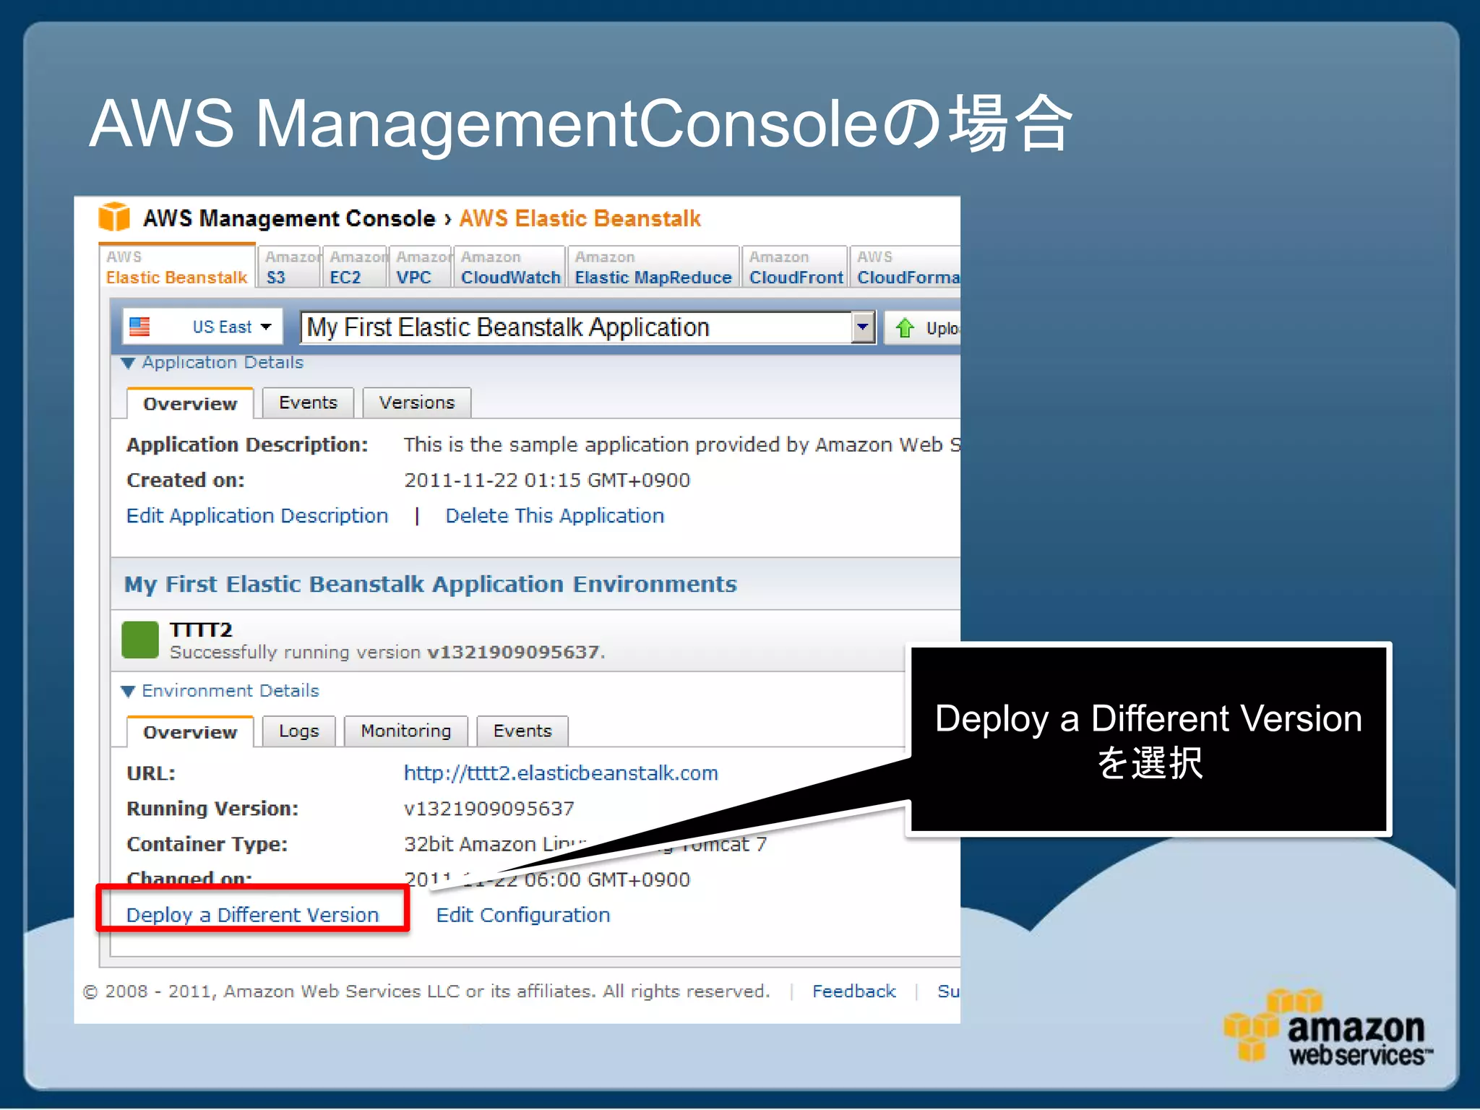The height and width of the screenshot is (1110, 1480).
Task: Click the Application Description text
Action: [x=681, y=444]
